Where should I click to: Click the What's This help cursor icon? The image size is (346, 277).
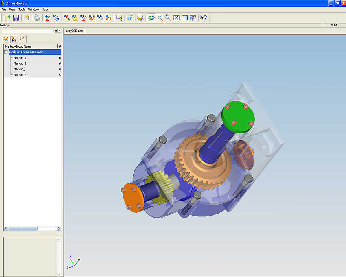204,17
